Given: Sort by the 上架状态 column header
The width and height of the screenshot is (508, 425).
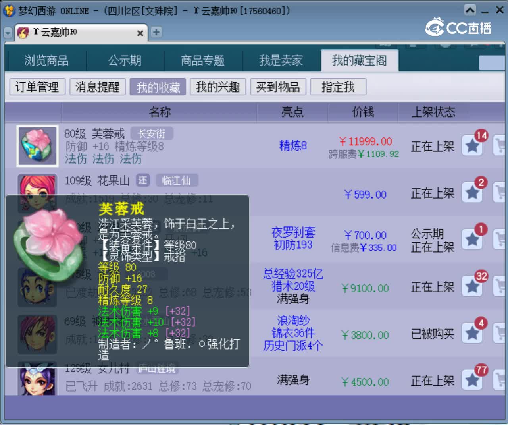Looking at the screenshot, I should coord(433,112).
